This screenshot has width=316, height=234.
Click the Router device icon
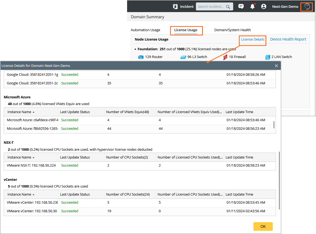click(141, 57)
